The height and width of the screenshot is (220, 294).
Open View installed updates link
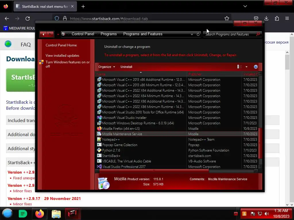click(x=62, y=56)
